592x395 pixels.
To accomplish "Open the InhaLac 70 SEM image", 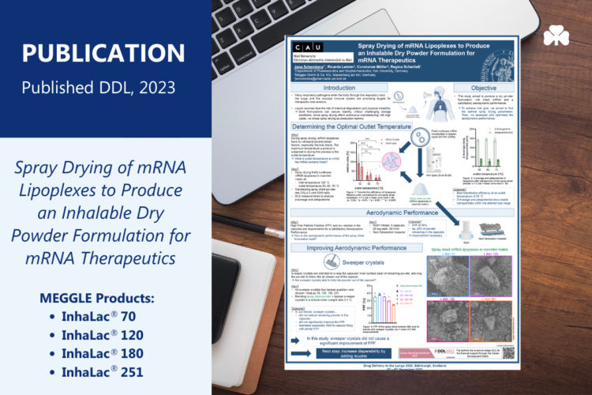I will coord(448,276).
